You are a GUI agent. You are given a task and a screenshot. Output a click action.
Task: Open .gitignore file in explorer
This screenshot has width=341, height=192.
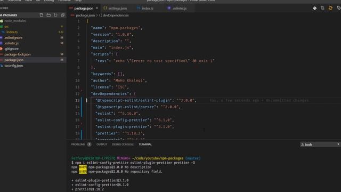click(x=12, y=49)
